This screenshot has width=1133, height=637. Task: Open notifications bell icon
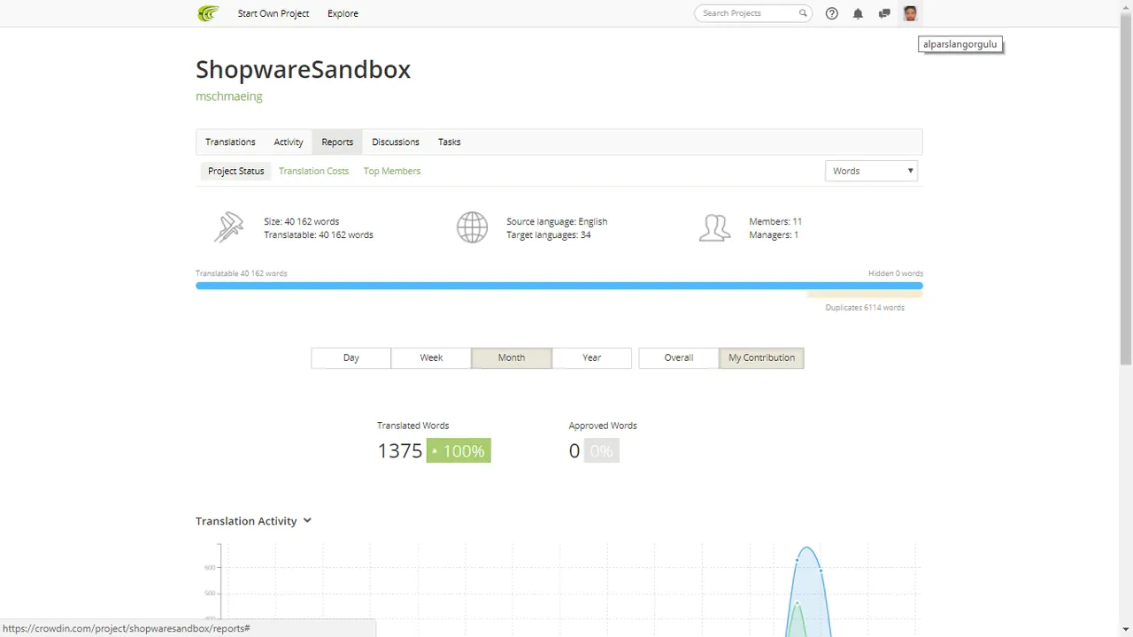coord(858,13)
